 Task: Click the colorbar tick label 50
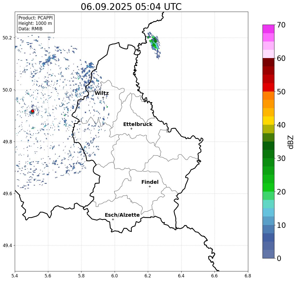pos(281,92)
